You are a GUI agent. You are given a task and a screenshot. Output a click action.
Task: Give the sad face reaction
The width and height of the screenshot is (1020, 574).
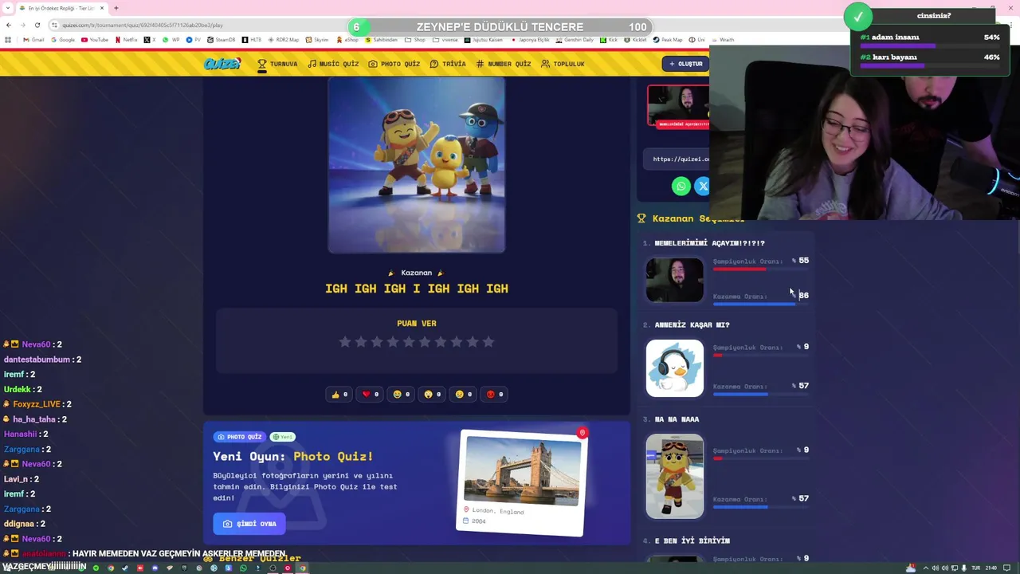(464, 394)
